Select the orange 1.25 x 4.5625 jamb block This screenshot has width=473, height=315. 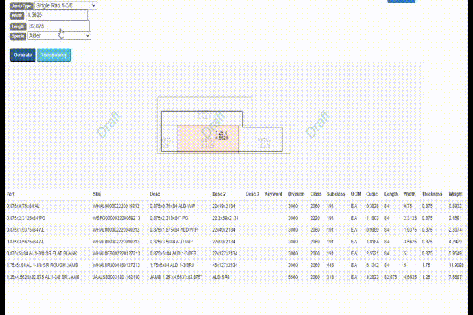point(208,137)
